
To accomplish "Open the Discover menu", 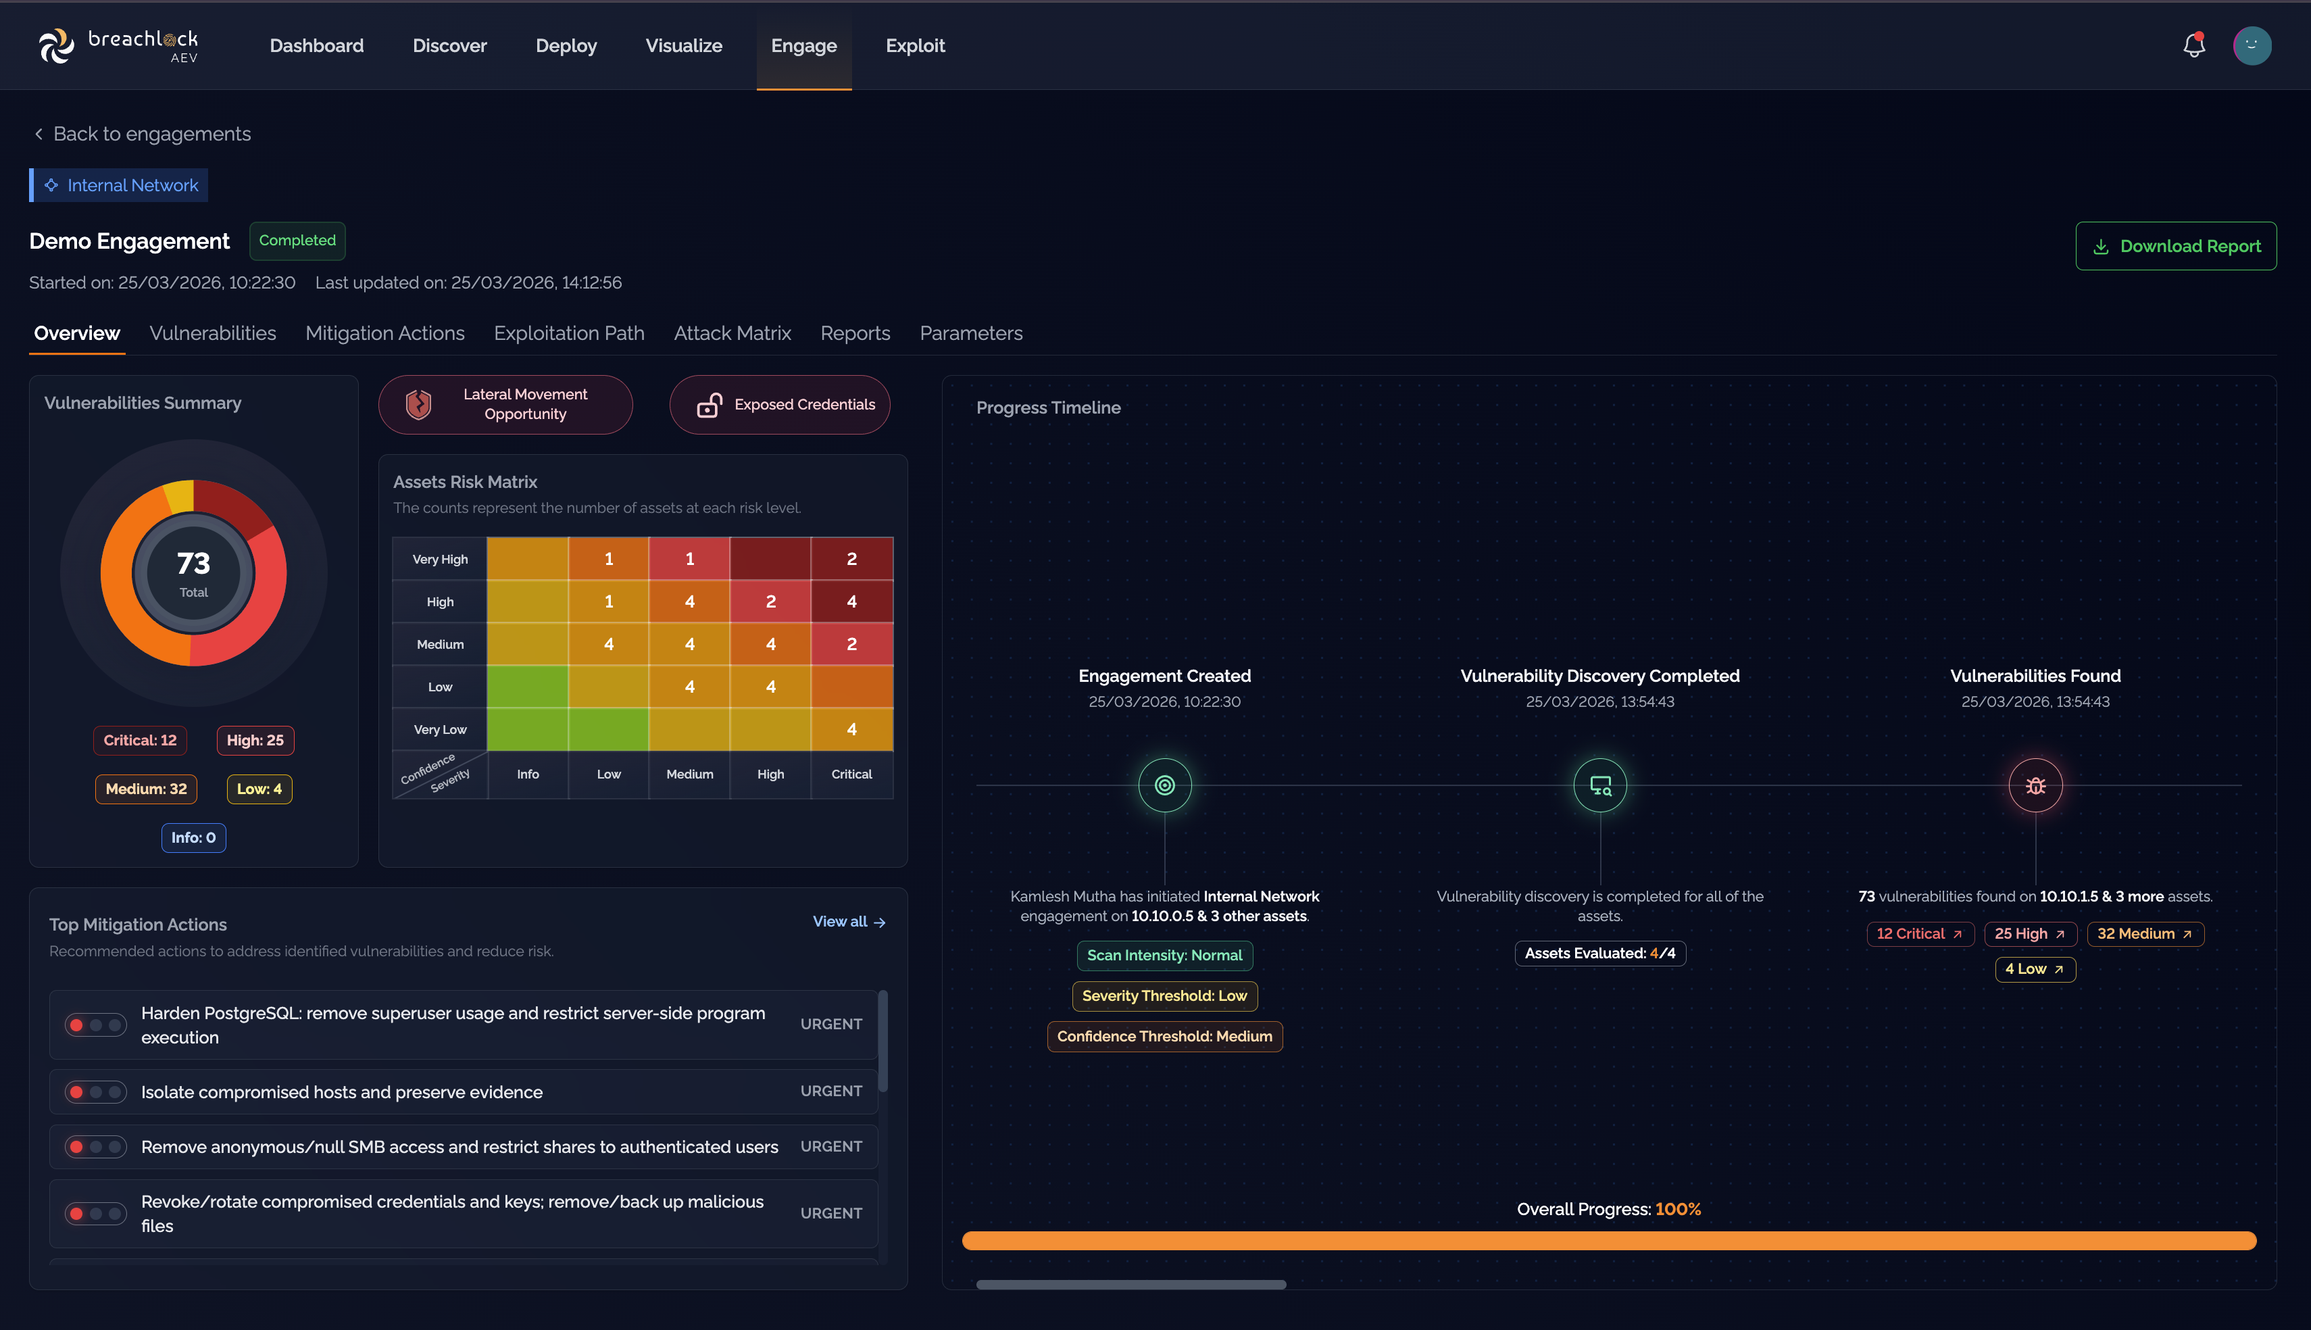I will pyautogui.click(x=449, y=46).
